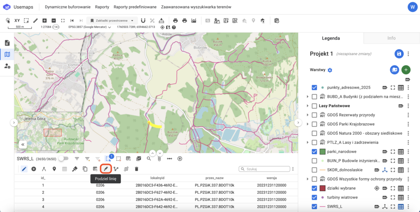Save the project with blue disk button
Screen dimensions: 420x212
(399, 54)
